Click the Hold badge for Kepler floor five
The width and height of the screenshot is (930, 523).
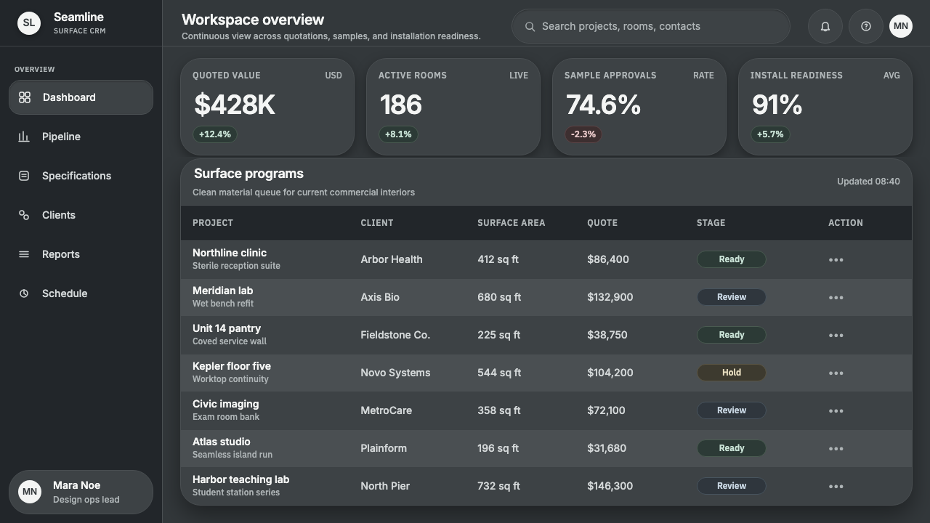click(732, 373)
